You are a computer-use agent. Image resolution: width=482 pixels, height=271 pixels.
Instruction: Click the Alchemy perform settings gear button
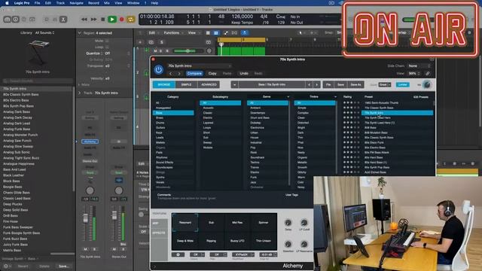click(x=178, y=254)
